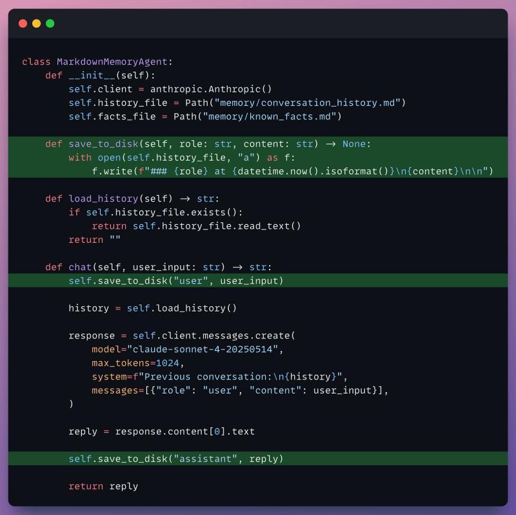Click highlighted save_to_disk "assistant" call
This screenshot has width=516, height=515.
(x=175, y=459)
